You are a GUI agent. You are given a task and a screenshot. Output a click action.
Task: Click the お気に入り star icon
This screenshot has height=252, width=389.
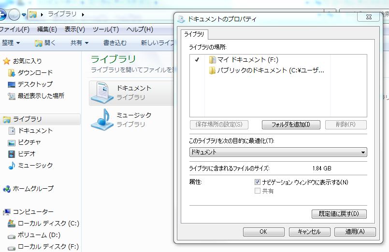pos(7,61)
